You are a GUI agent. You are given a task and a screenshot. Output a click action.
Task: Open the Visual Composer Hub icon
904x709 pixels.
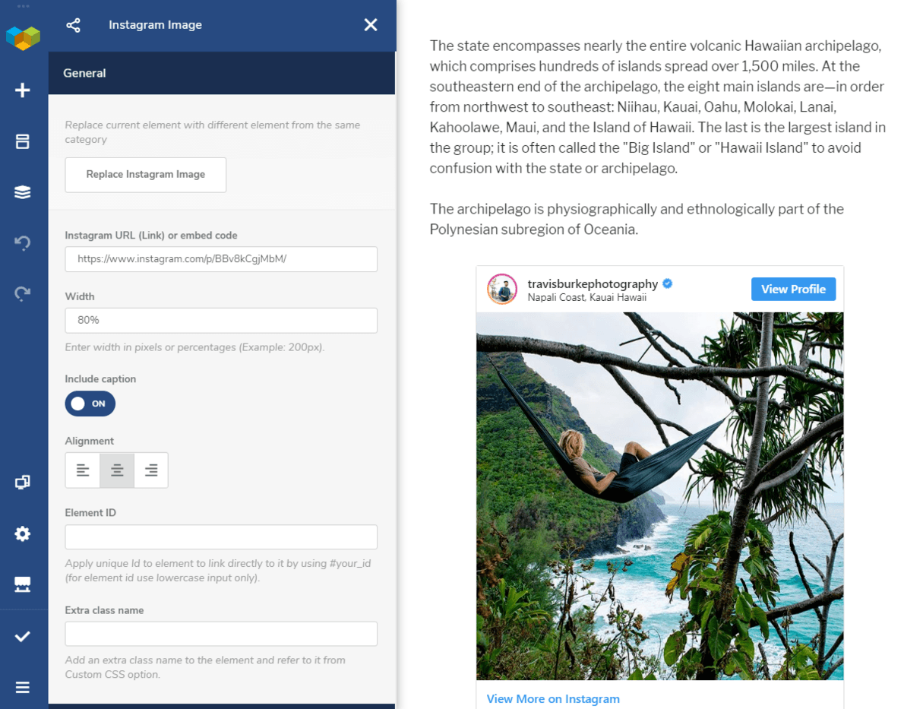[x=23, y=584]
